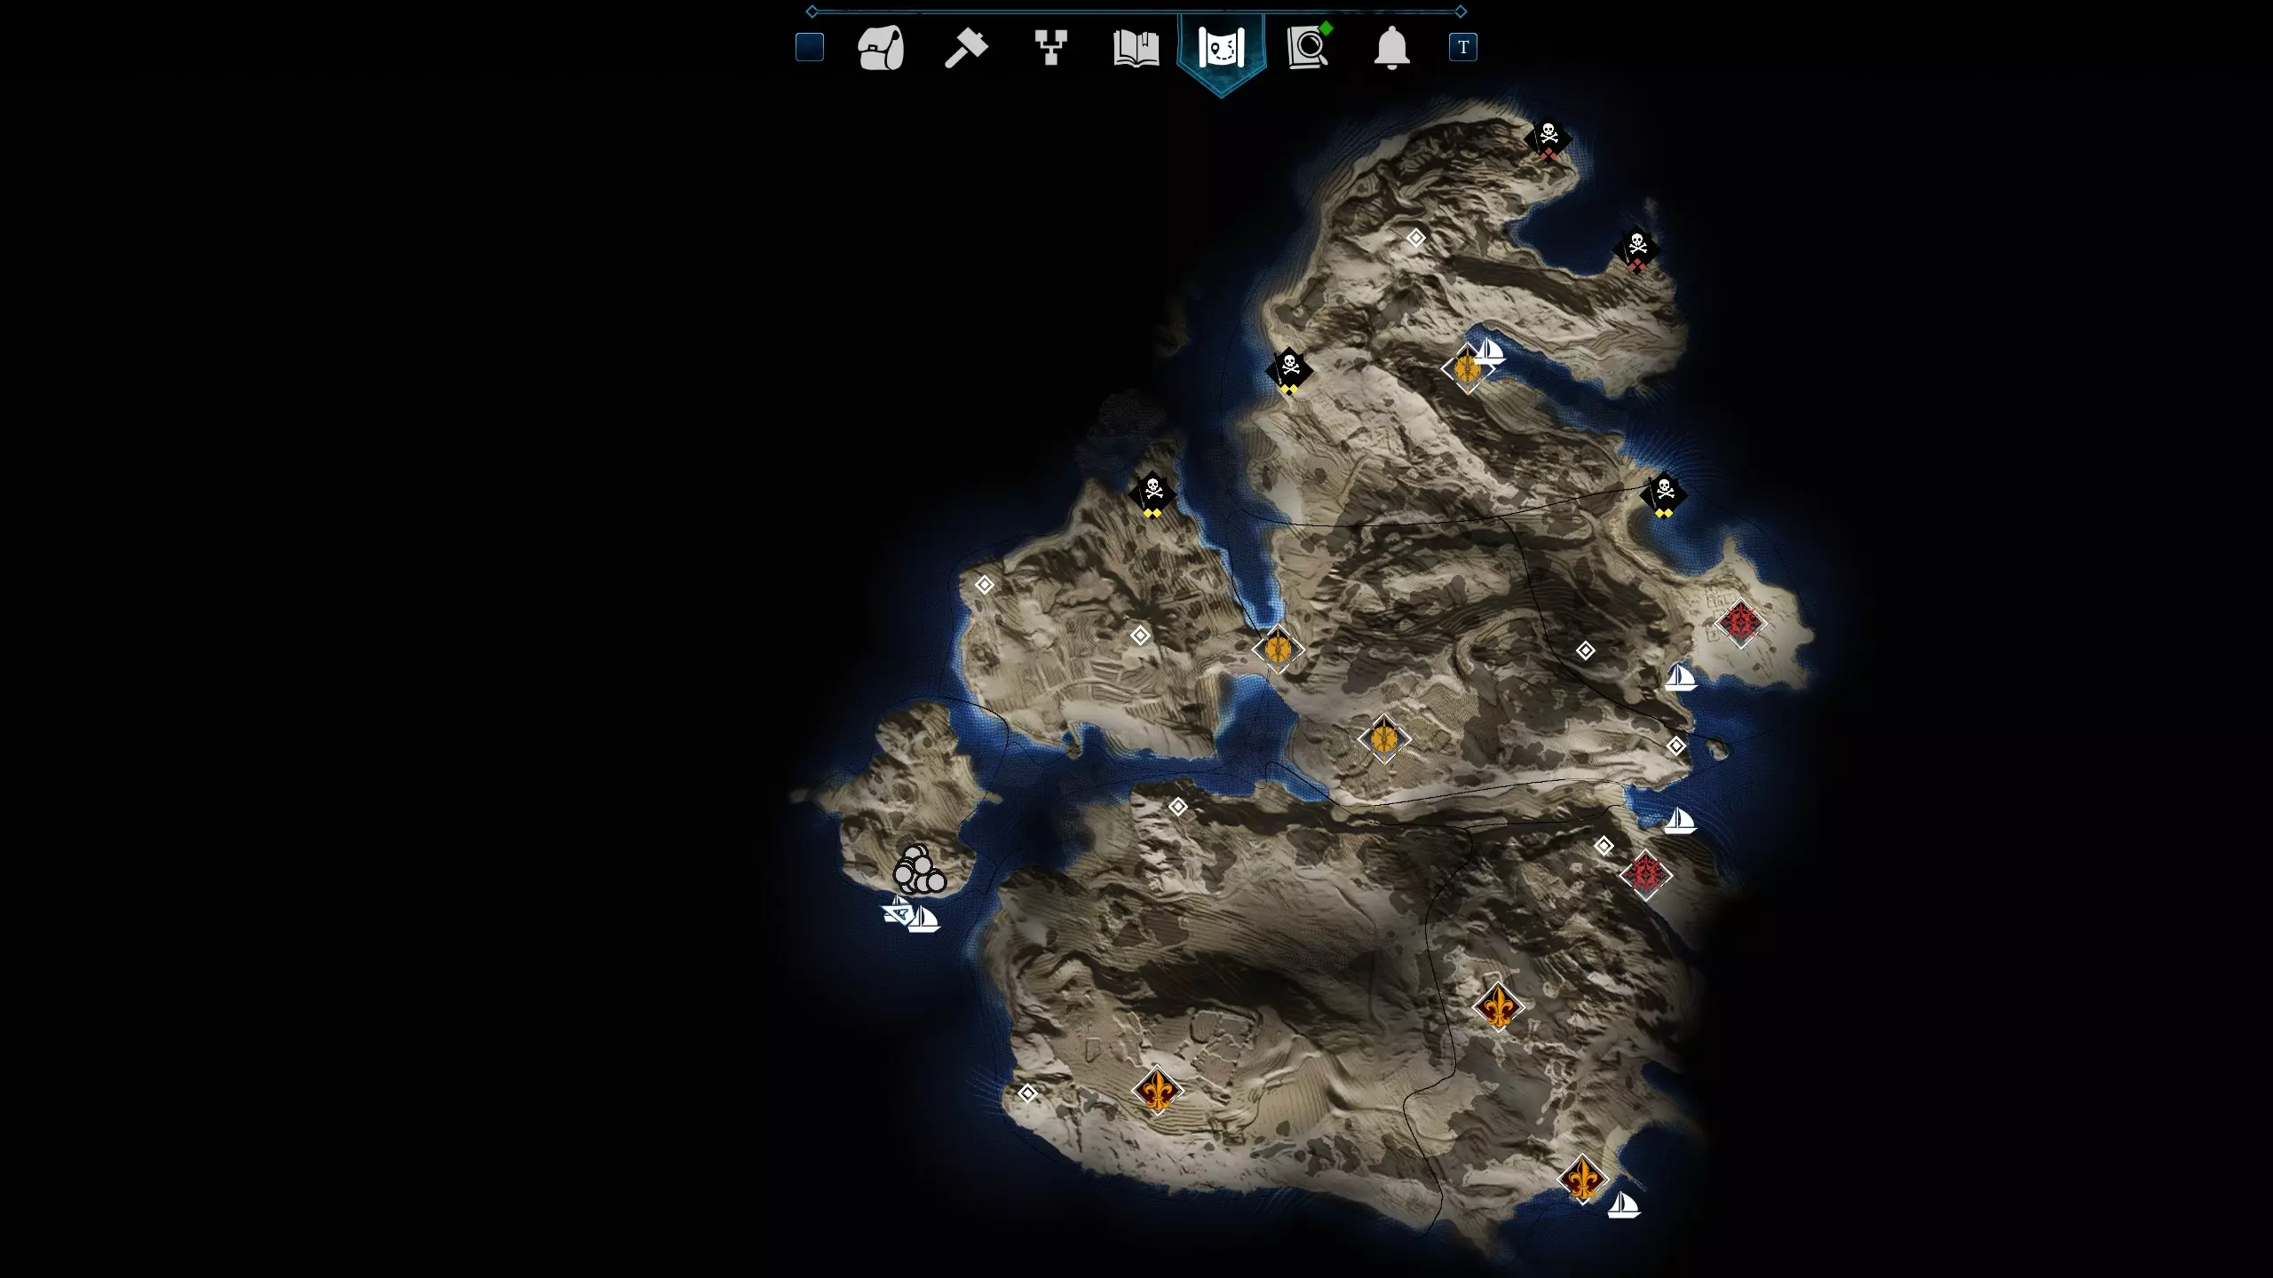Viewport: 2273px width, 1278px height.
Task: Click the blank square button left of backpack
Action: pos(810,47)
